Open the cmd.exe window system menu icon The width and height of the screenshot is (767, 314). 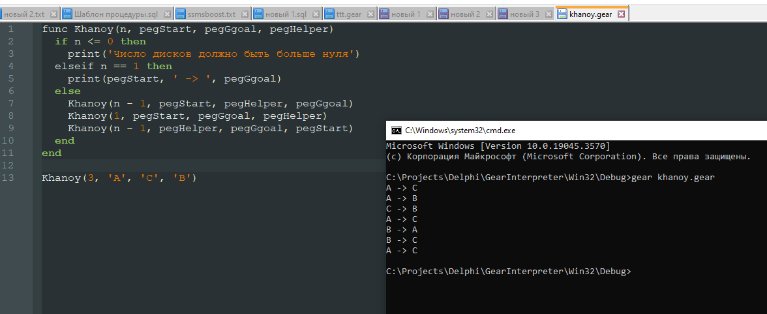(396, 131)
